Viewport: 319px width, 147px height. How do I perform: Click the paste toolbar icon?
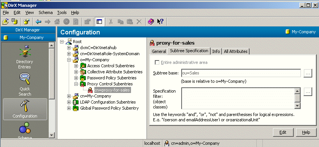[130, 22]
